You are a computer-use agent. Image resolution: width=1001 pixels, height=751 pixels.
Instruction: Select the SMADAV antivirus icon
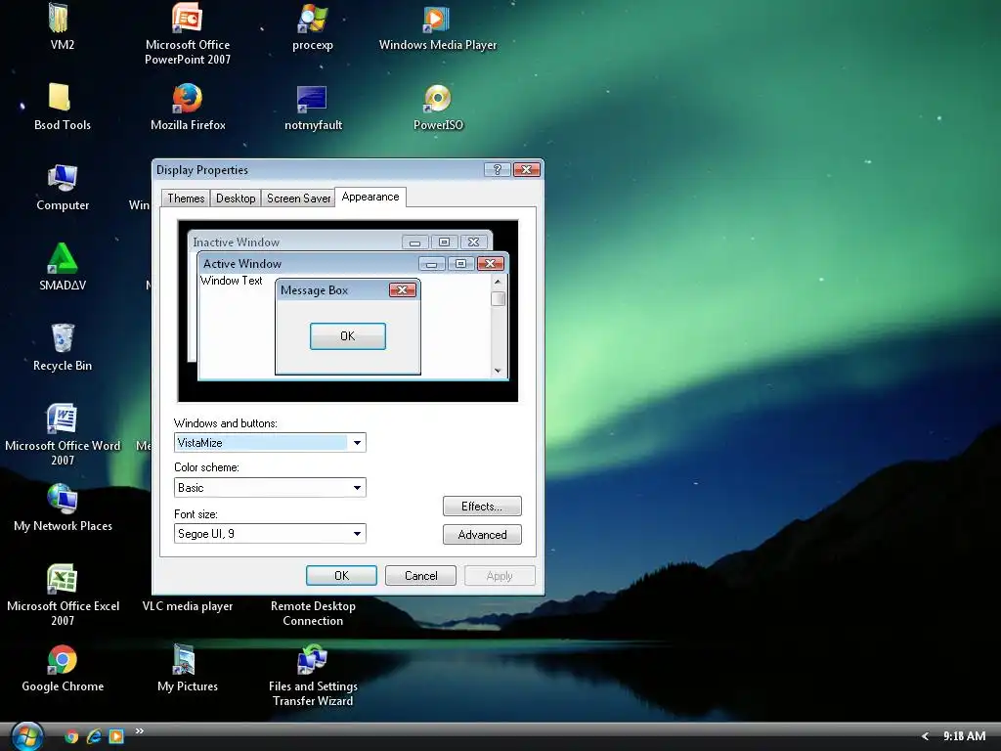[x=62, y=258]
